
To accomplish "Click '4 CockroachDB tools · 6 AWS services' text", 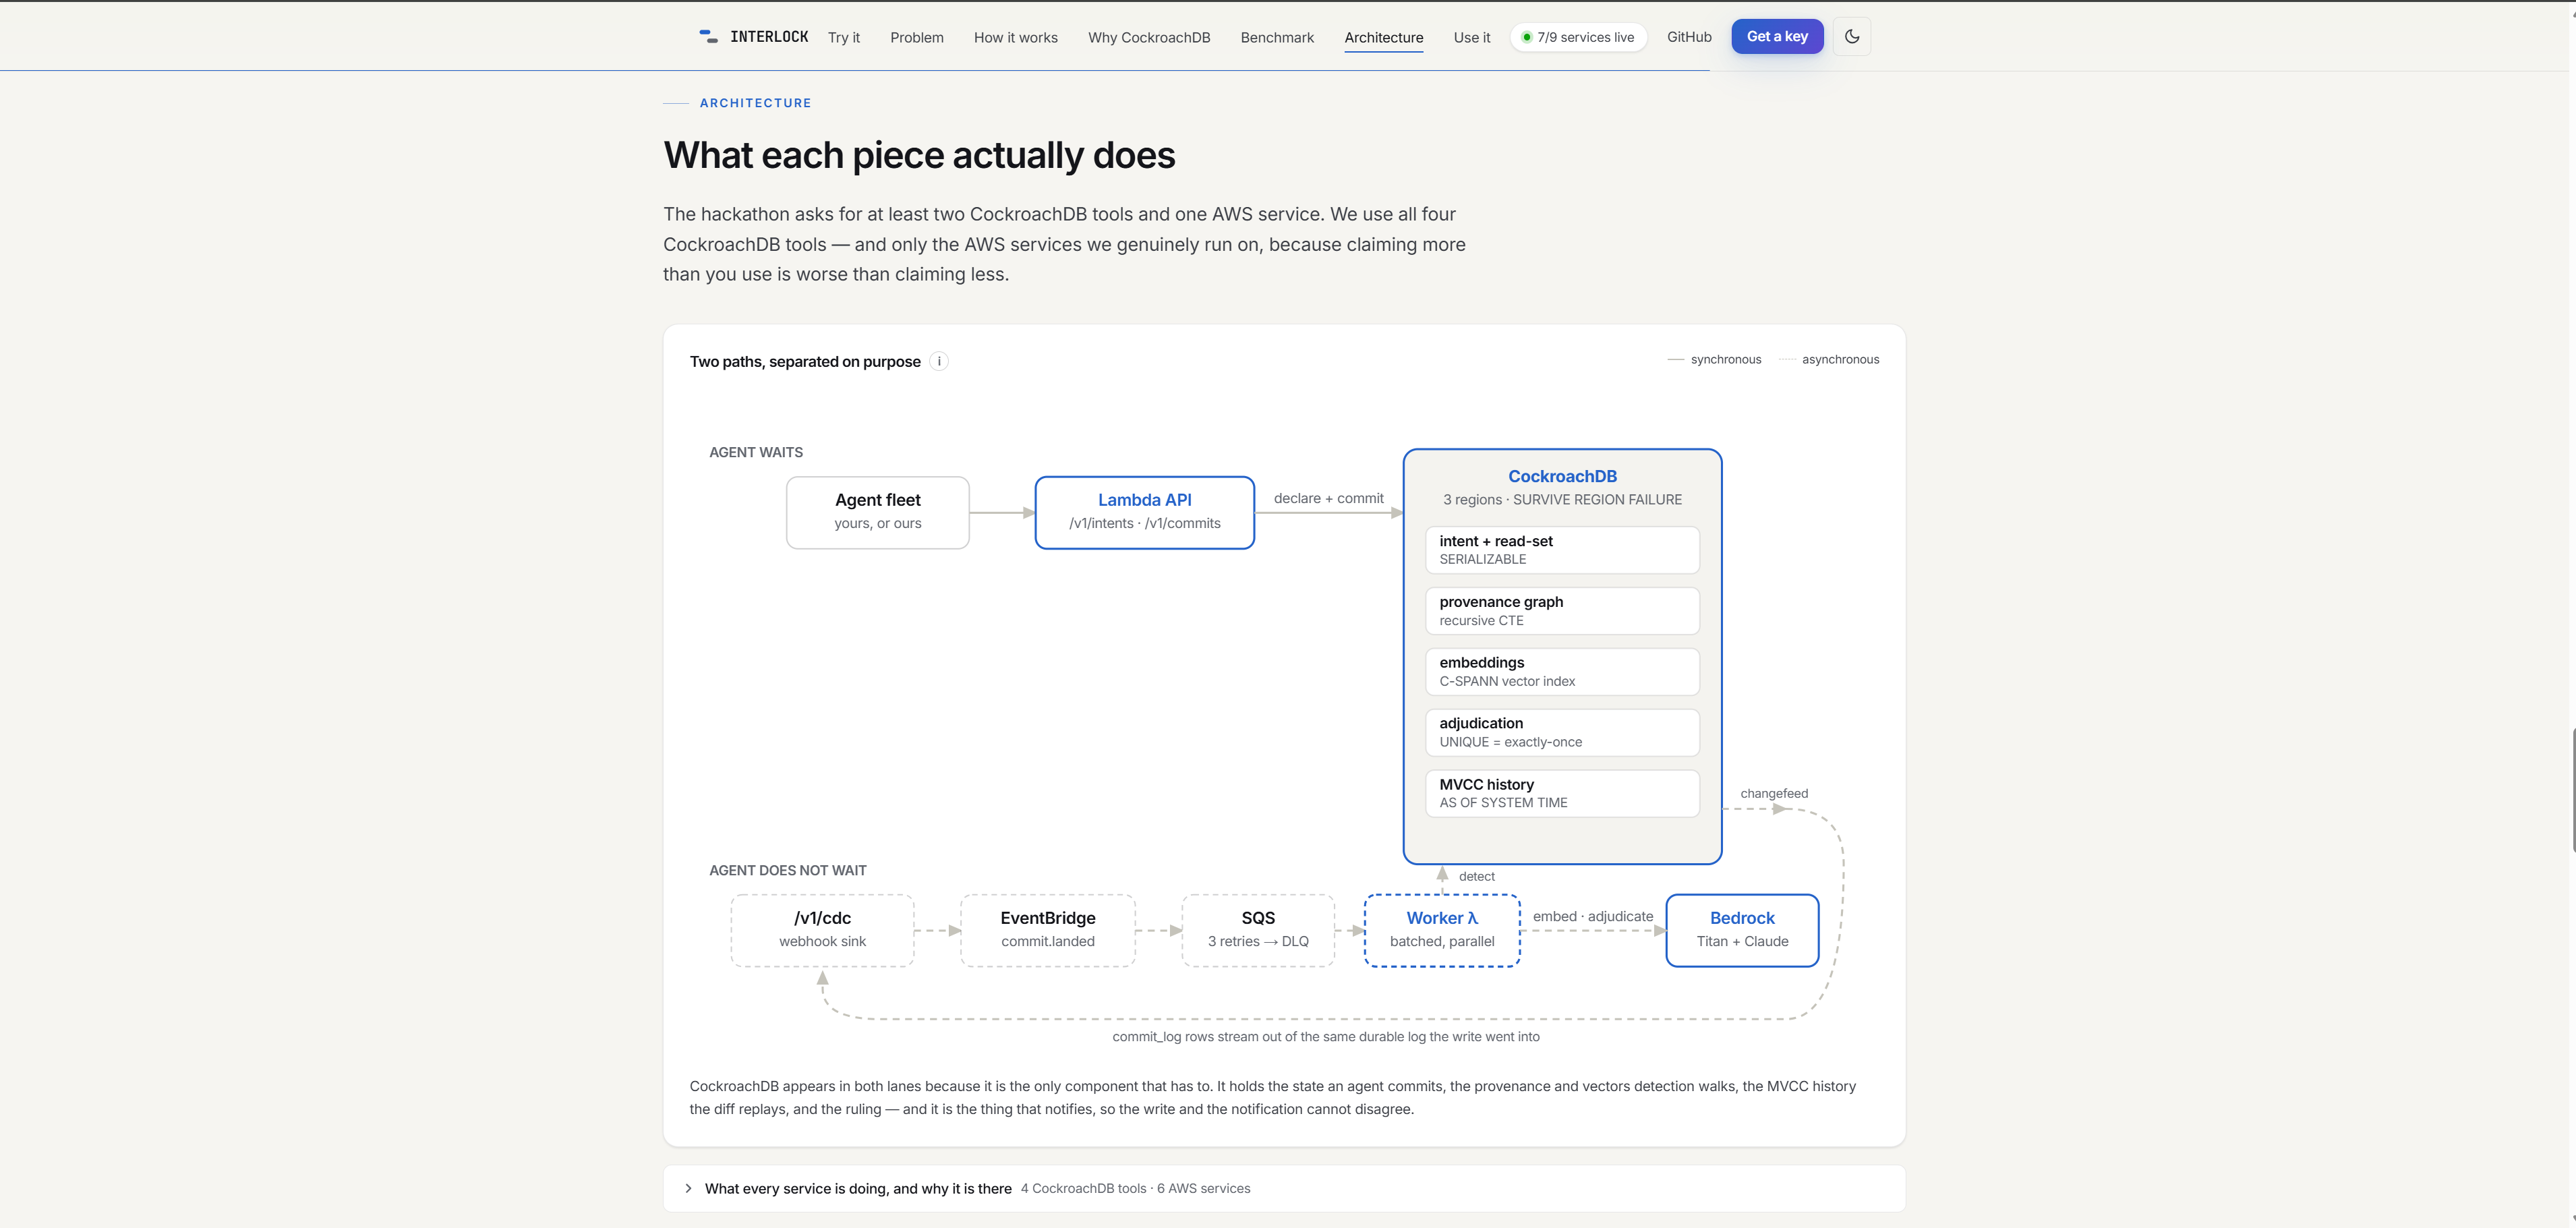I will 1135,1189.
